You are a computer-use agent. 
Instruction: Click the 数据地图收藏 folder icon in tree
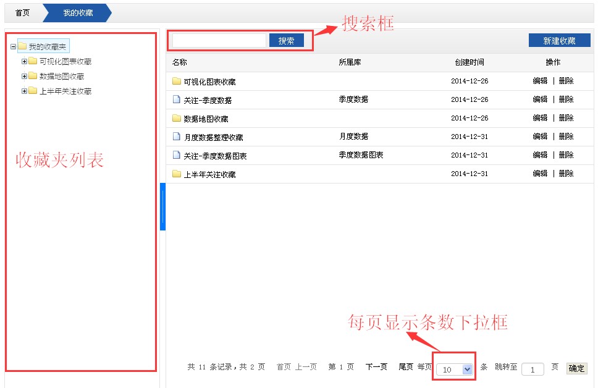point(33,76)
